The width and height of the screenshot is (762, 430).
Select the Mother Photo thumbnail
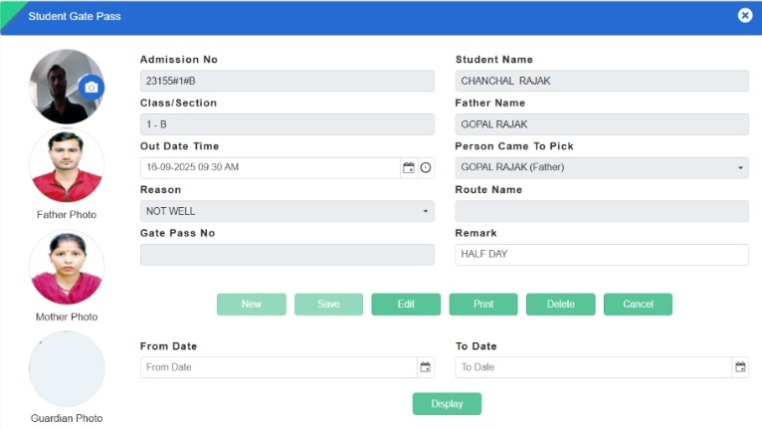coord(67,268)
